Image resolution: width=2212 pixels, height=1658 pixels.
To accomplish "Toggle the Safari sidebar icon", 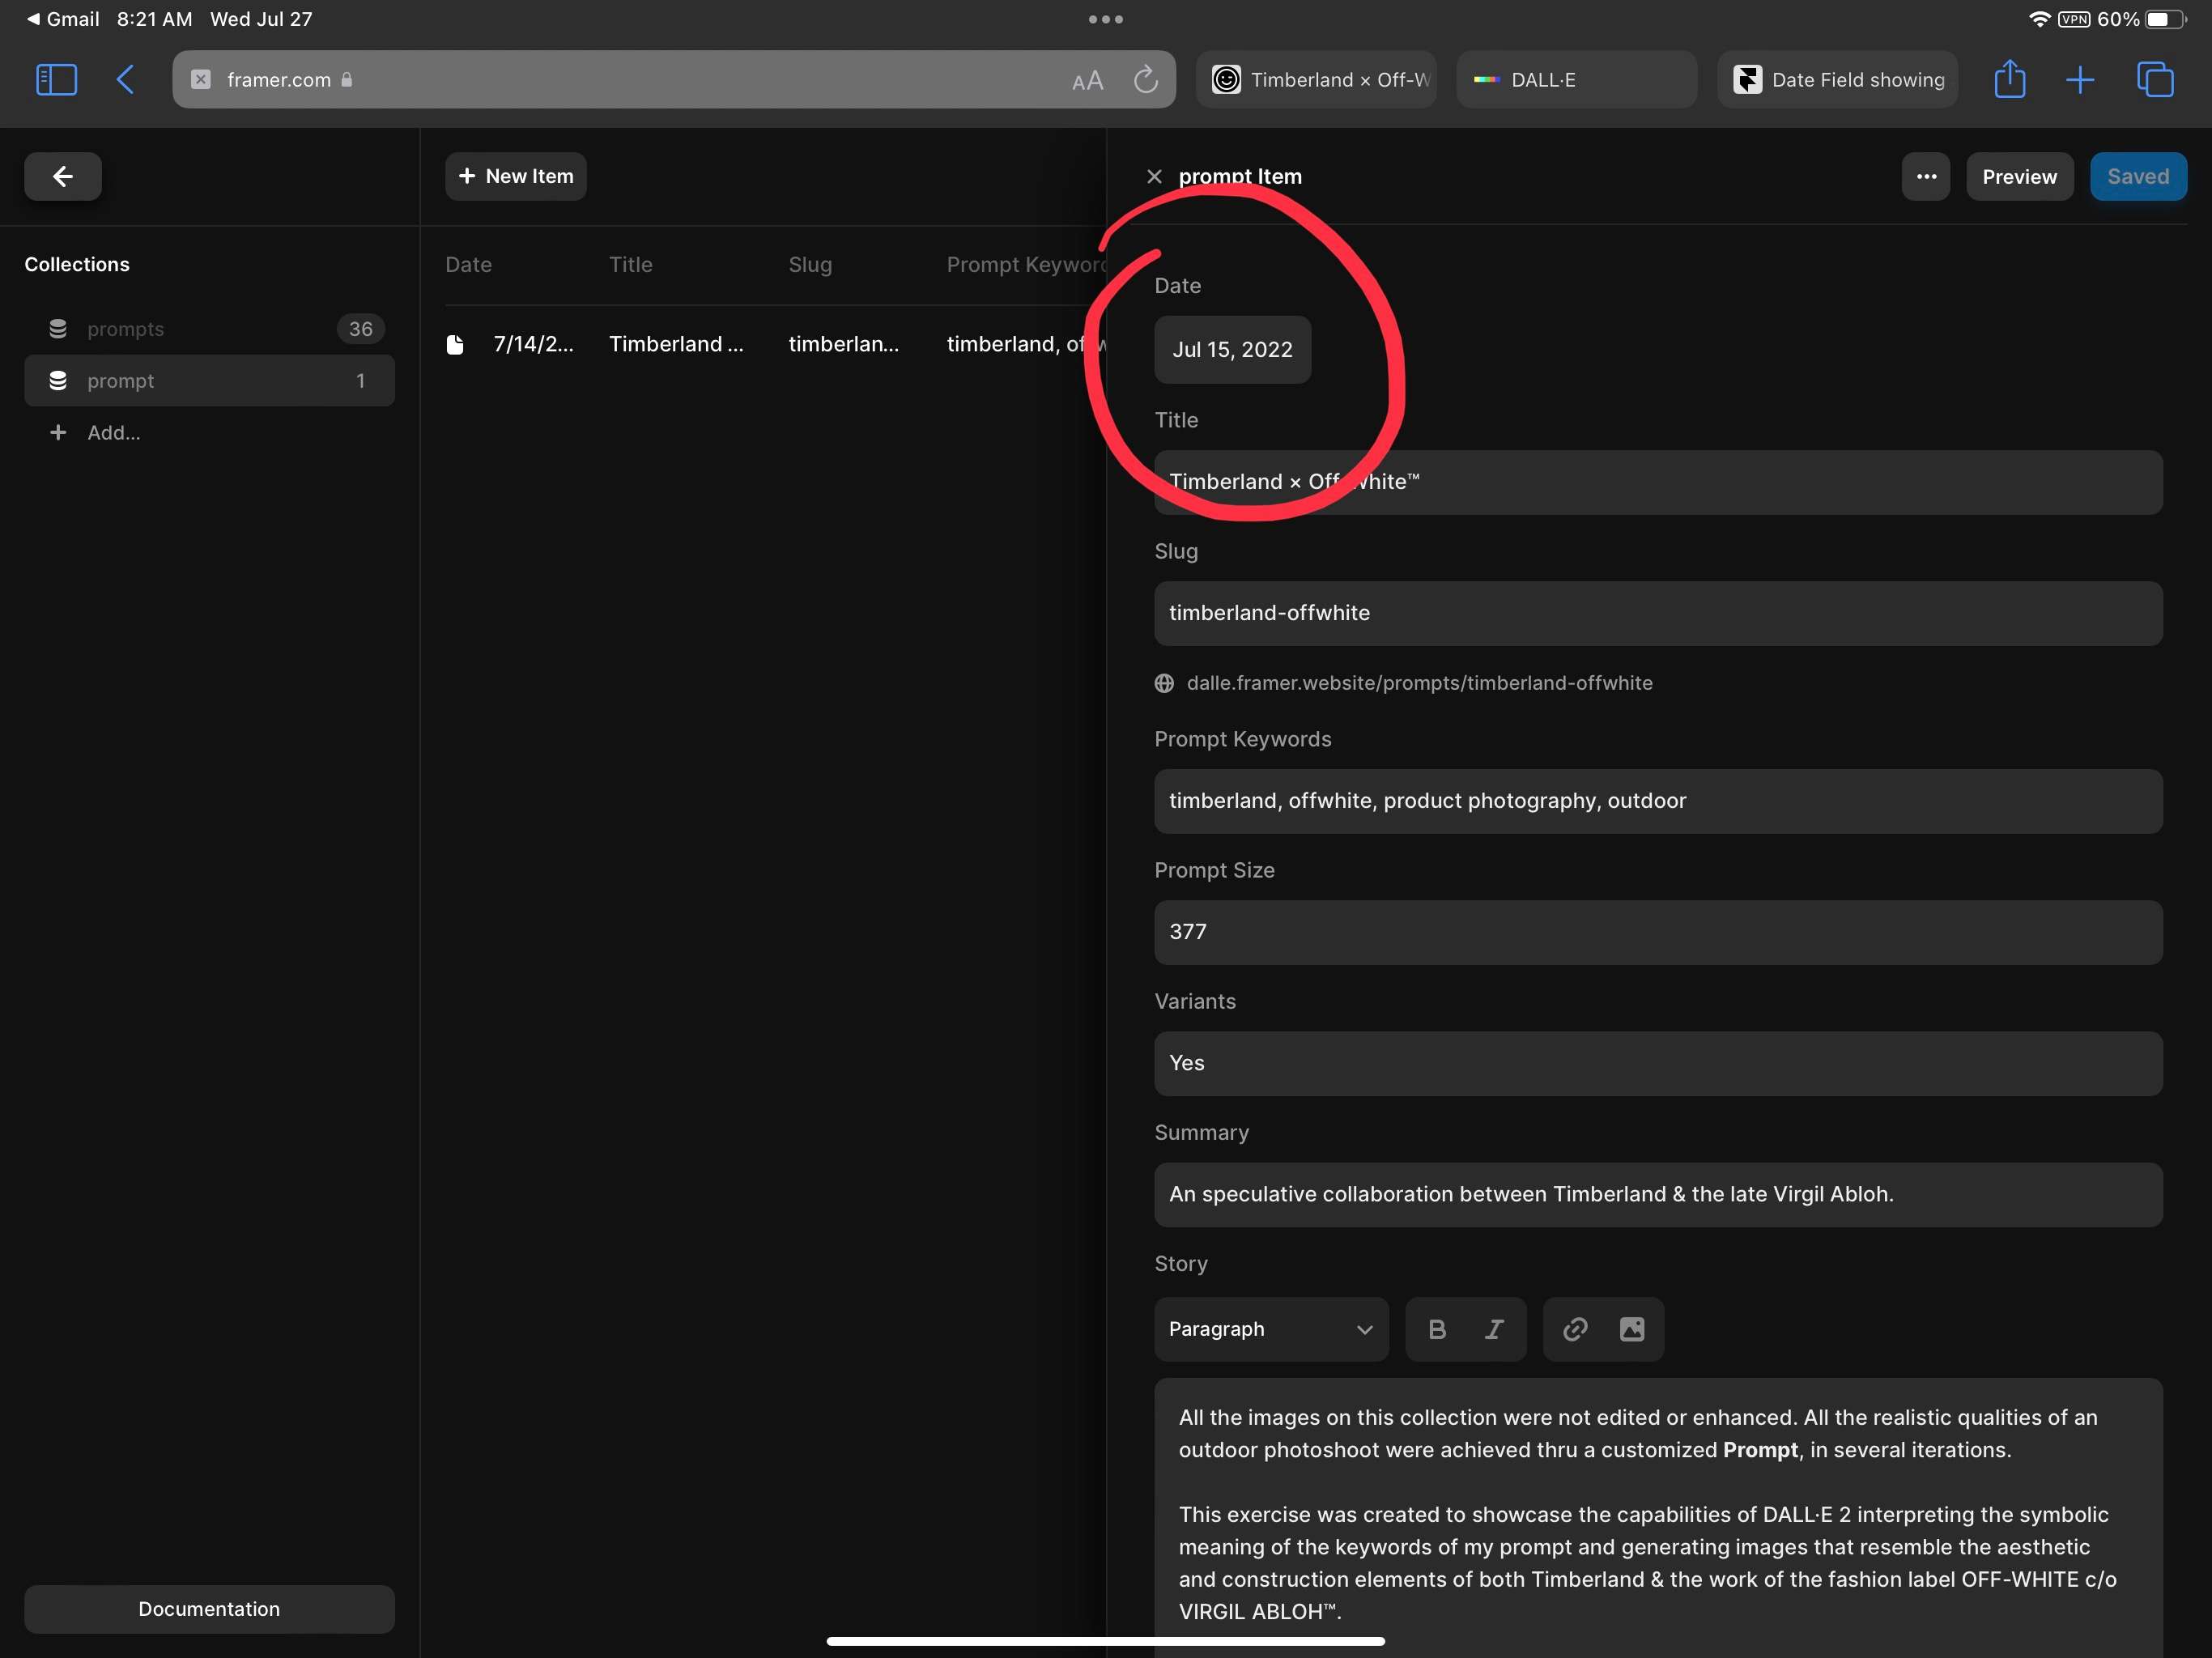I will tap(56, 80).
